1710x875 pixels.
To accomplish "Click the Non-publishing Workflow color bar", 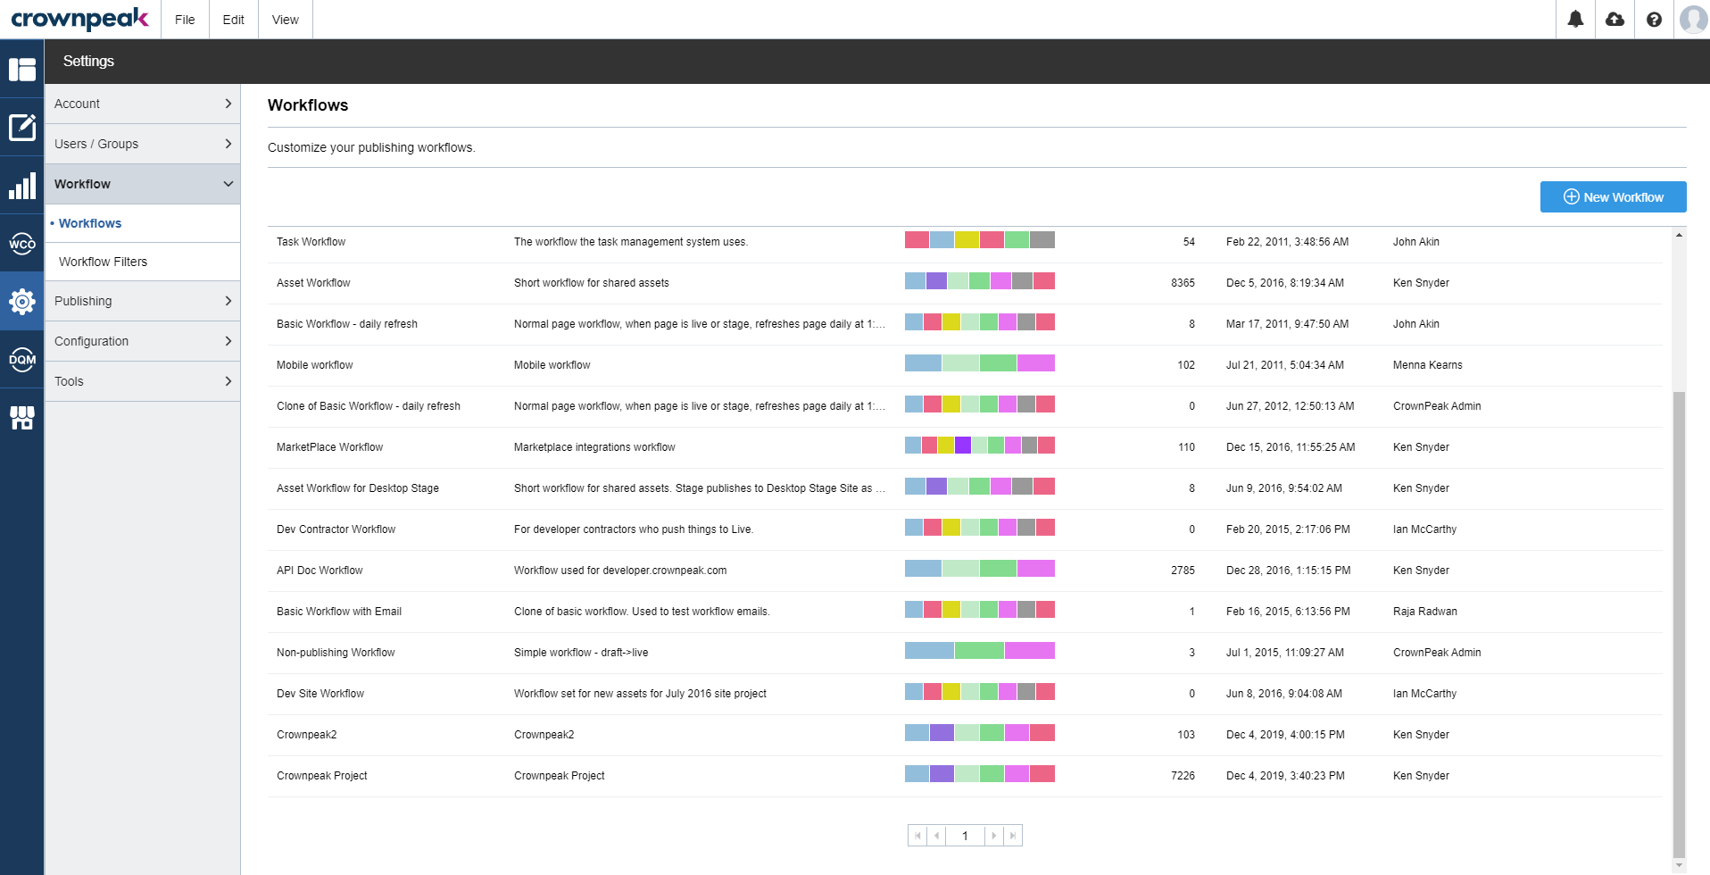I will pyautogui.click(x=980, y=650).
